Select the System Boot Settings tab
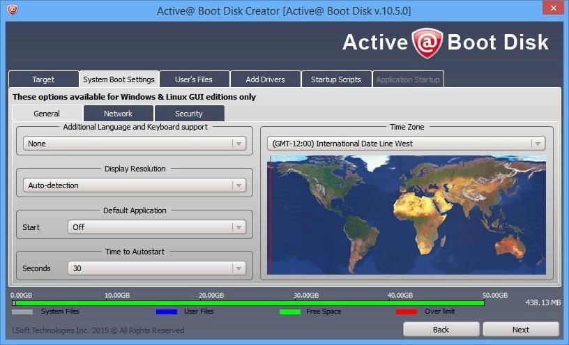Image resolution: width=569 pixels, height=345 pixels. pyautogui.click(x=119, y=79)
